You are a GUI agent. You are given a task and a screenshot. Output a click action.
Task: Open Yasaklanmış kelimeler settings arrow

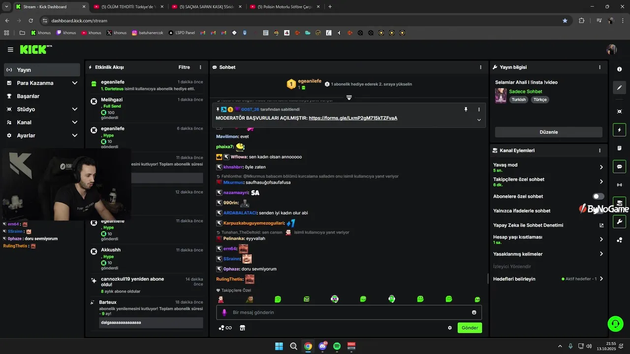click(601, 254)
